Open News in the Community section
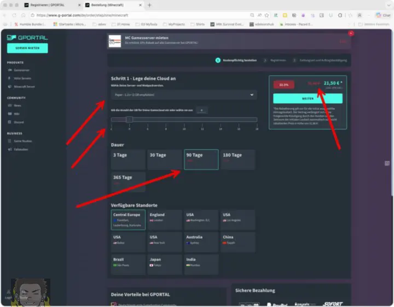The image size is (394, 307). [x=18, y=105]
